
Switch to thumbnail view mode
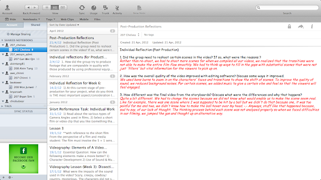(x=63, y=7)
